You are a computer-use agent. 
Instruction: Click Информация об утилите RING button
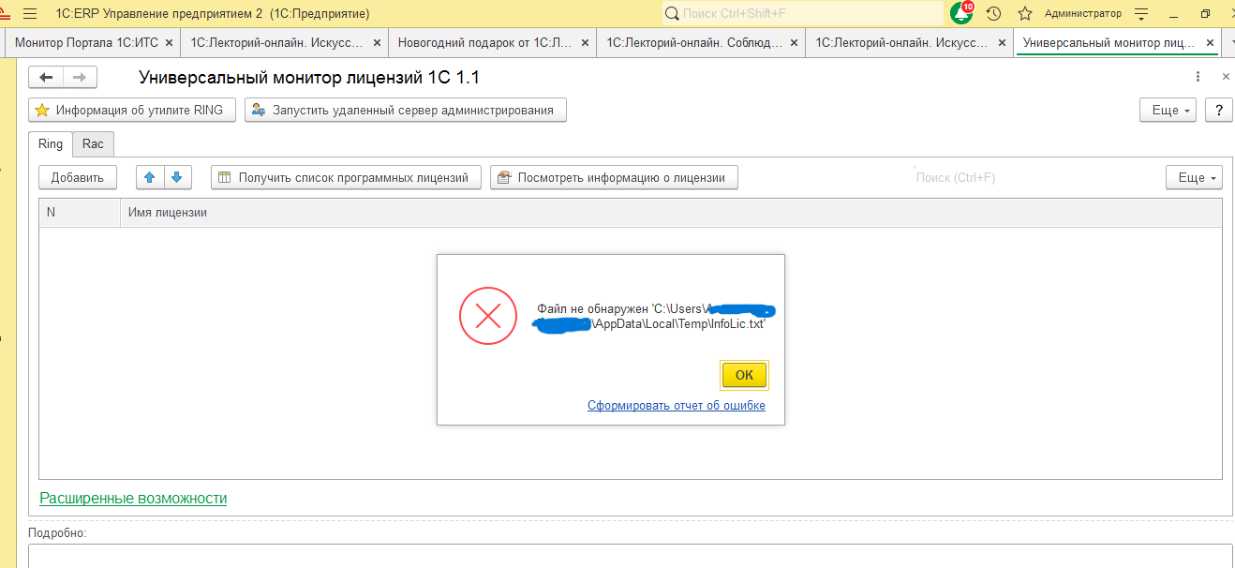(130, 110)
